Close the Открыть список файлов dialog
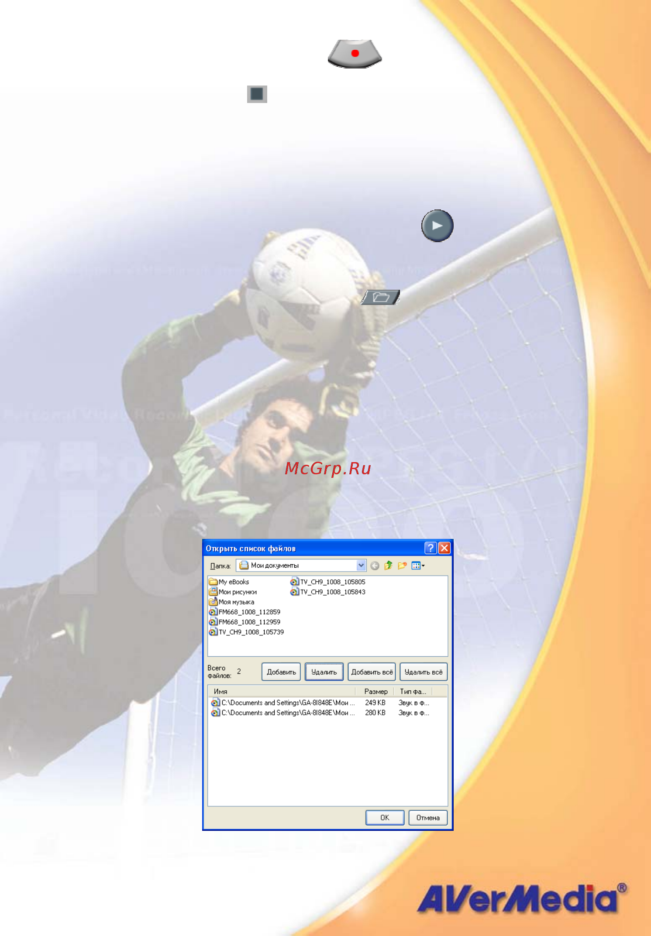This screenshot has width=651, height=936. tap(444, 548)
